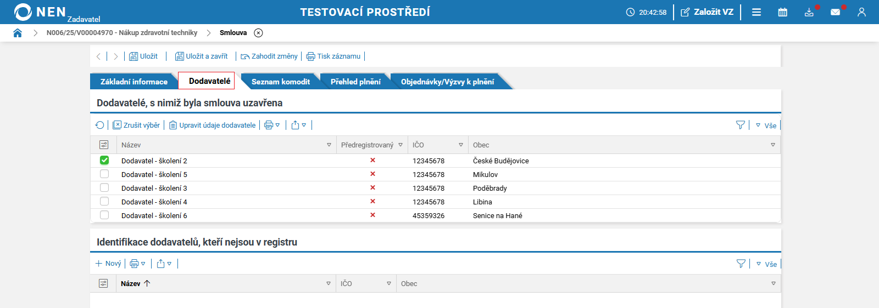Open IČO column dropdown in unregistered table
Image resolution: width=879 pixels, height=308 pixels.
389,283
